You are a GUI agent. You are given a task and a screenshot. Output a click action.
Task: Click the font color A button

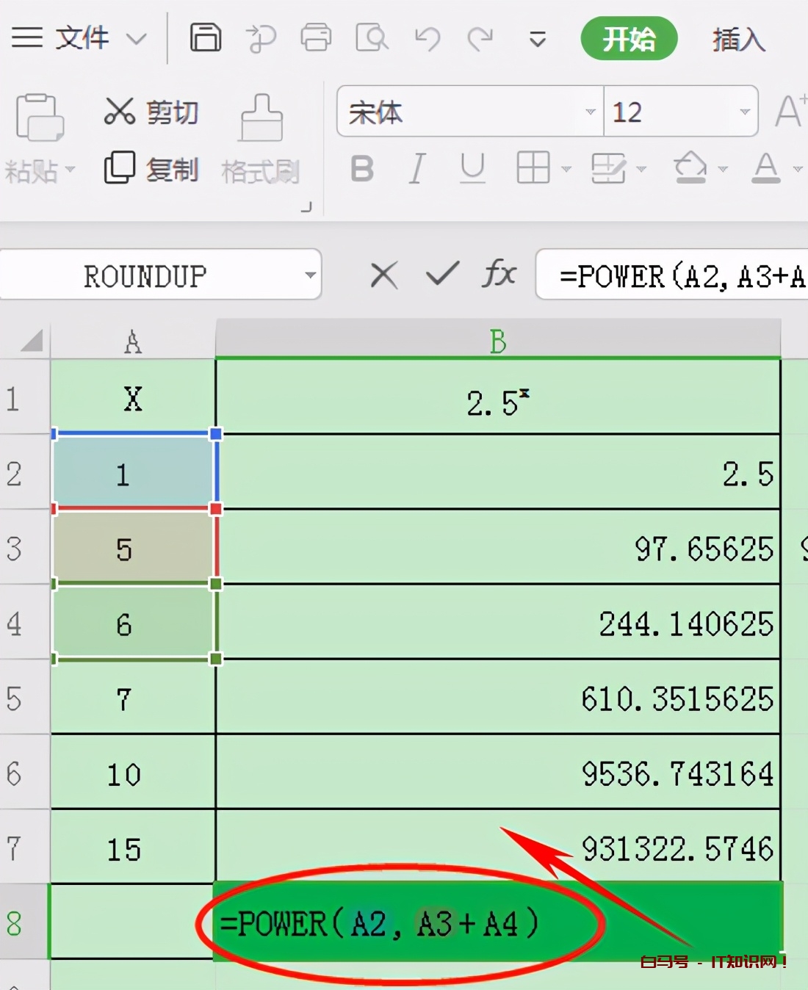(765, 169)
